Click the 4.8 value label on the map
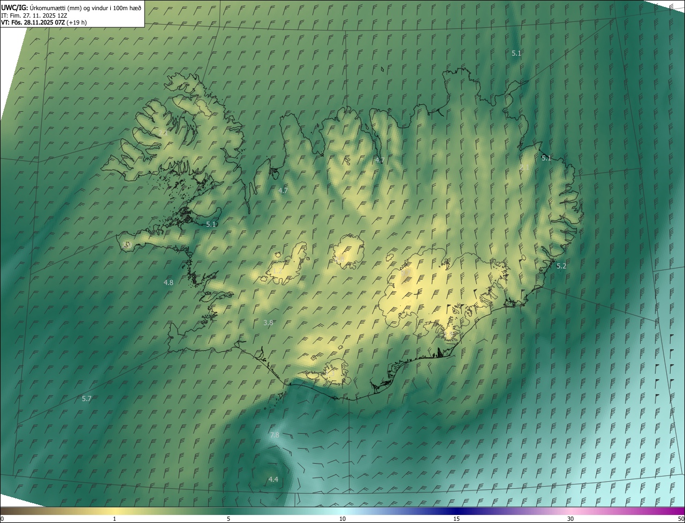 tap(168, 282)
